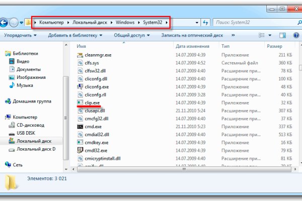Sort by the Дата изменения column header

tap(194, 46)
